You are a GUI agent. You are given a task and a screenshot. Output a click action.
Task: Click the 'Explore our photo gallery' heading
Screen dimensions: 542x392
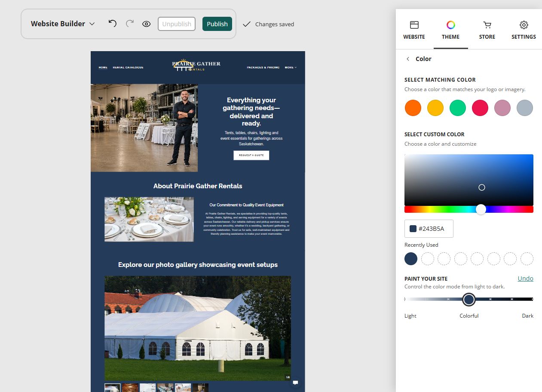point(198,265)
